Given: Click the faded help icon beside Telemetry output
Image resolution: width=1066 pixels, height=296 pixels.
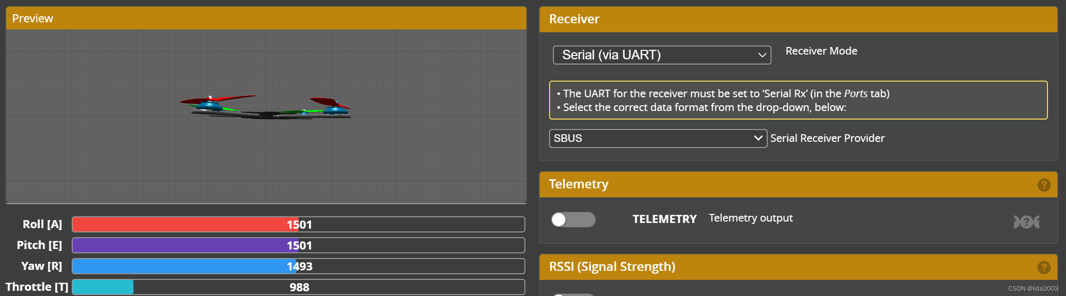Looking at the screenshot, I should click(x=1027, y=222).
